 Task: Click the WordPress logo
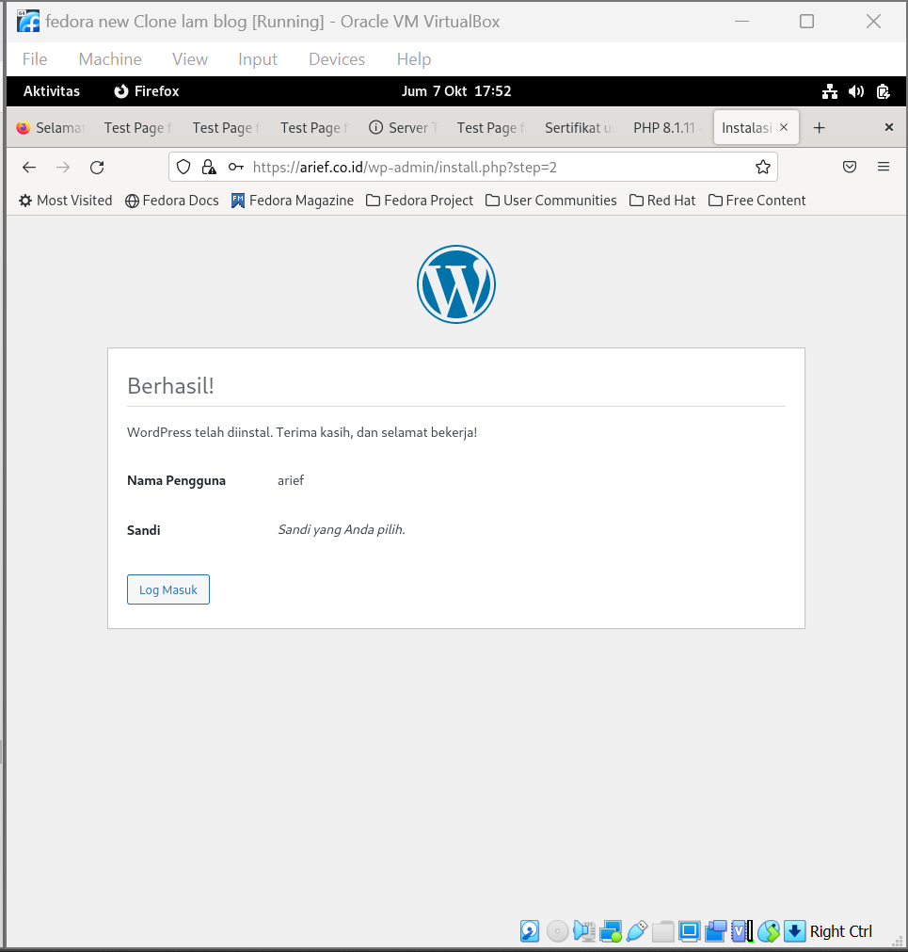pos(456,284)
